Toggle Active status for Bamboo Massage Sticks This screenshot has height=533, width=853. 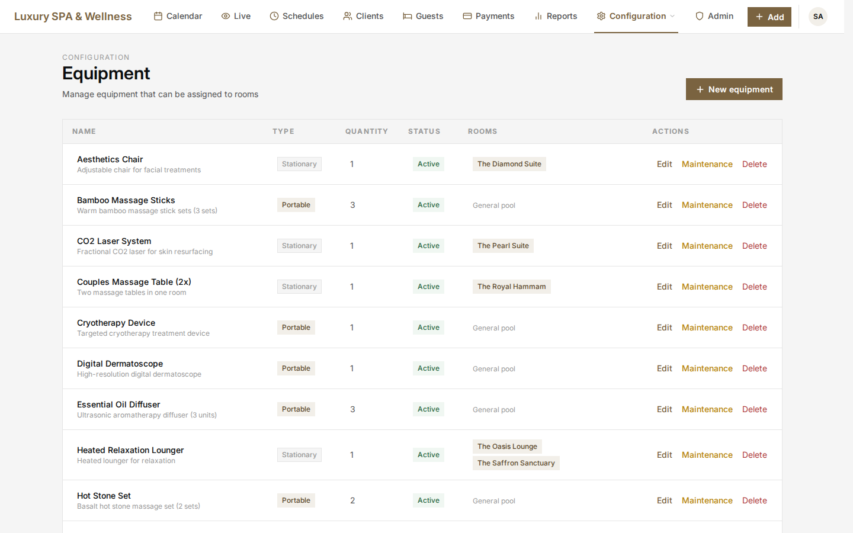pos(428,204)
